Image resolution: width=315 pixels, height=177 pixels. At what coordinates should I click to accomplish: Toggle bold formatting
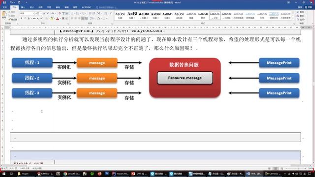point(21,19)
